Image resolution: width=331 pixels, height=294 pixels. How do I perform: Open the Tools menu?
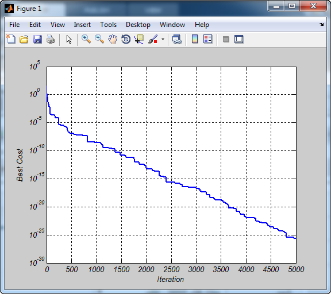pos(108,25)
